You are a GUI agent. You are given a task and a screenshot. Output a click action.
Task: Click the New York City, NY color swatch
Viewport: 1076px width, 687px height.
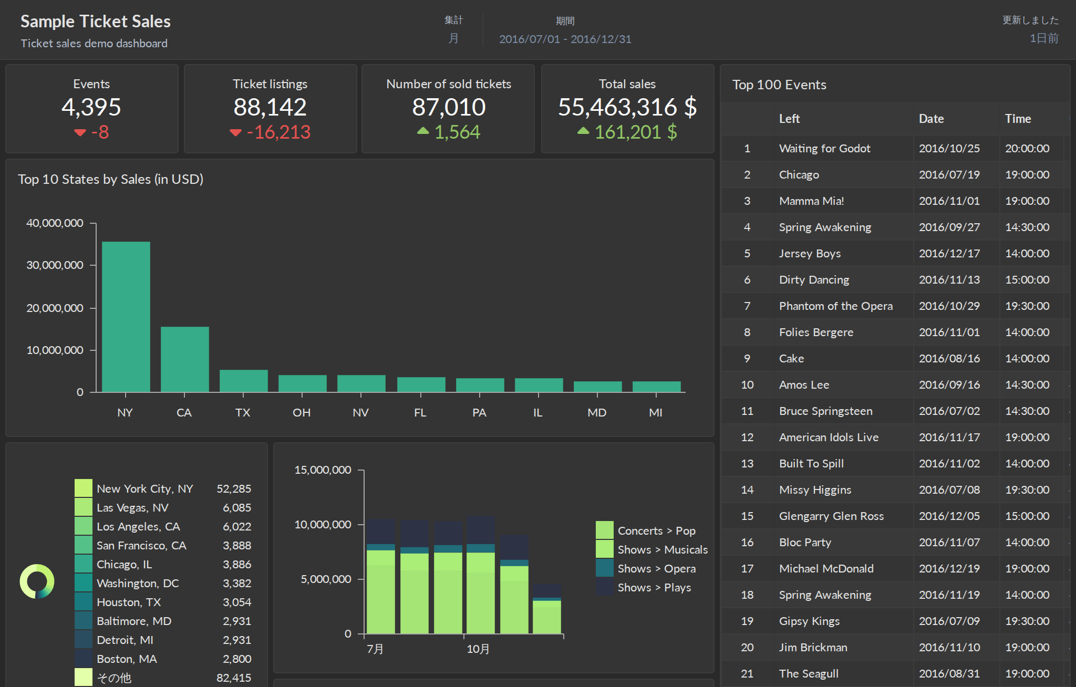point(84,488)
